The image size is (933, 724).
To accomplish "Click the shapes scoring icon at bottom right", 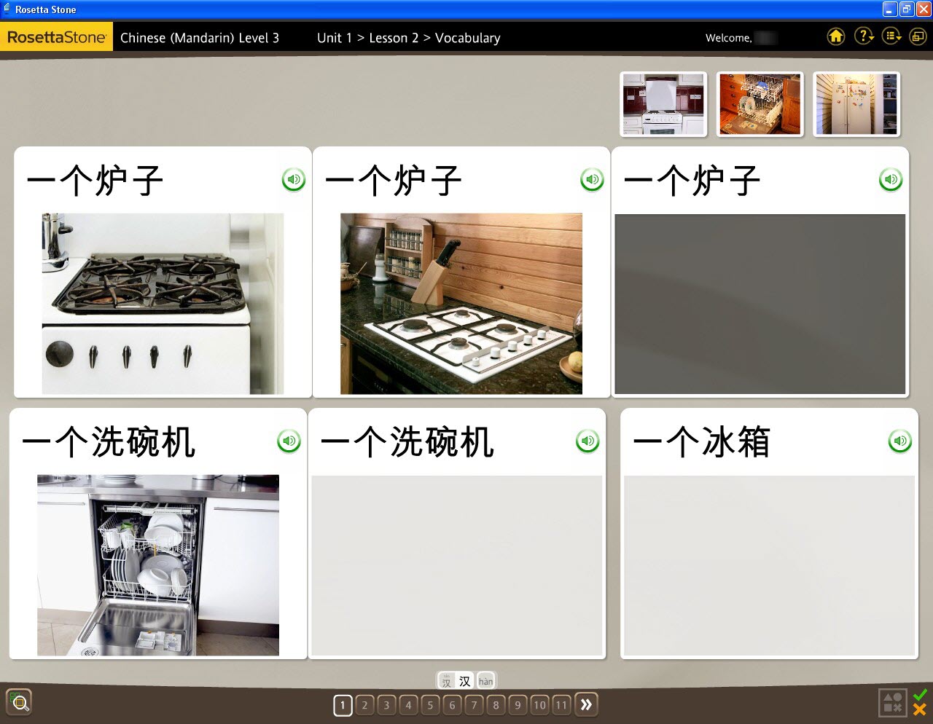I will coord(893,703).
